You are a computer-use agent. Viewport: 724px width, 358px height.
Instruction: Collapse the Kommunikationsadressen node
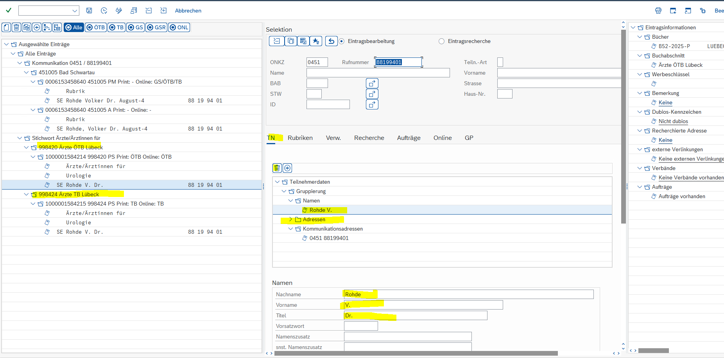point(290,229)
